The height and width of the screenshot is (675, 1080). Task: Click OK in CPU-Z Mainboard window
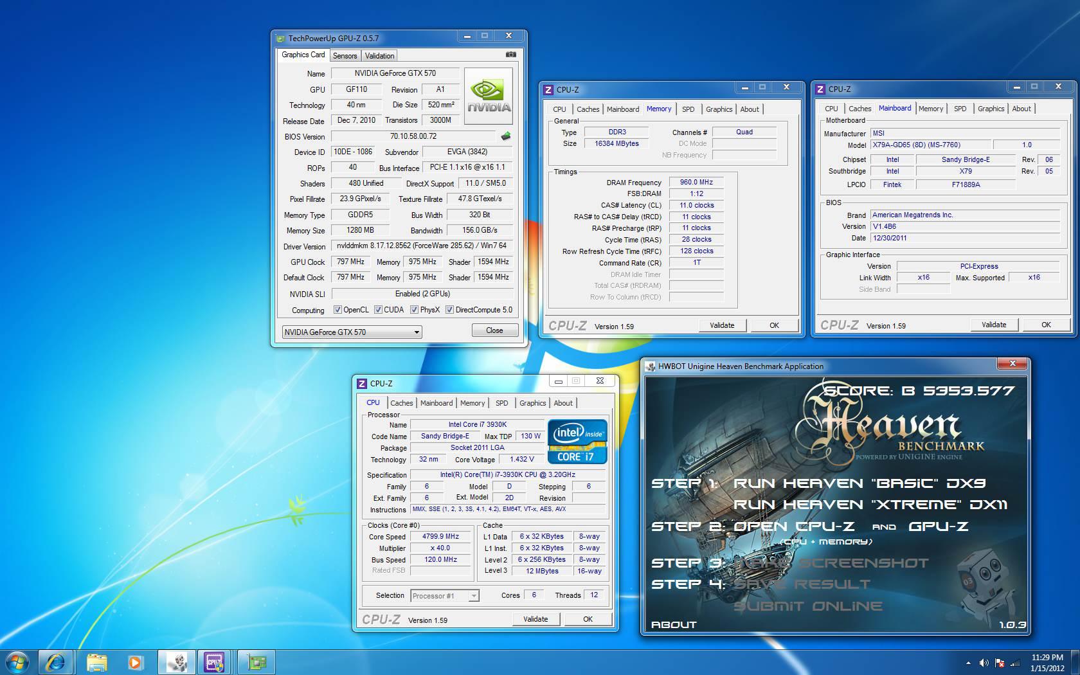pyautogui.click(x=1046, y=325)
